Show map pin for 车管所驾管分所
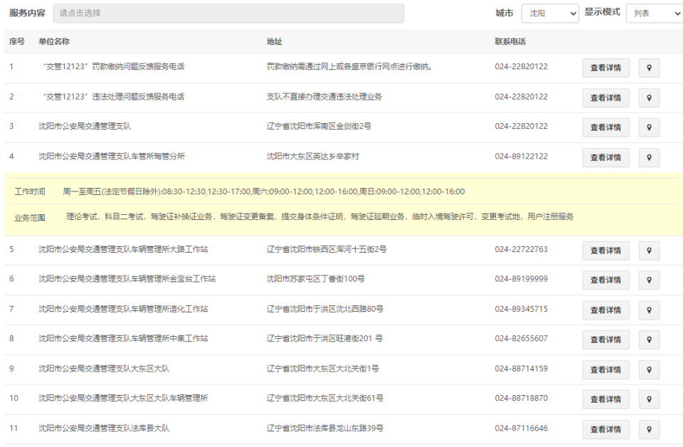Image resolution: width=683 pixels, height=447 pixels. (x=649, y=158)
